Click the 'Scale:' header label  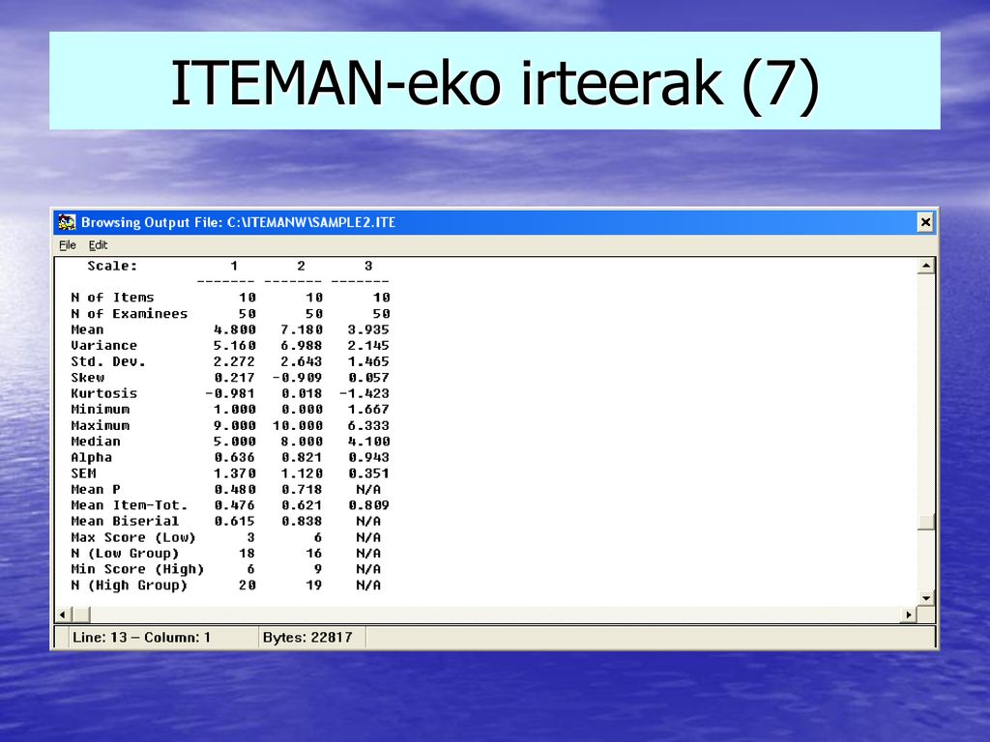(112, 267)
